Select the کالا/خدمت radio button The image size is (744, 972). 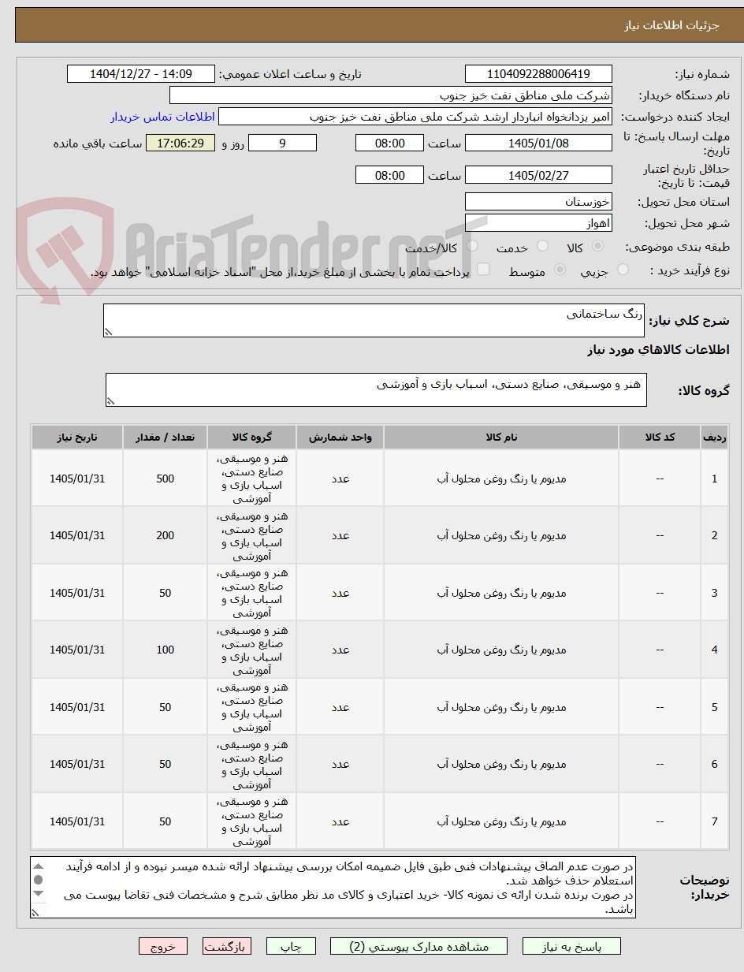point(472,247)
